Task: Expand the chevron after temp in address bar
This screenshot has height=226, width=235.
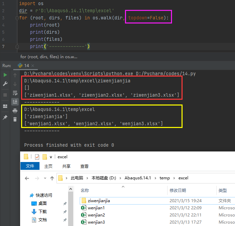Action: pyautogui.click(x=174, y=178)
